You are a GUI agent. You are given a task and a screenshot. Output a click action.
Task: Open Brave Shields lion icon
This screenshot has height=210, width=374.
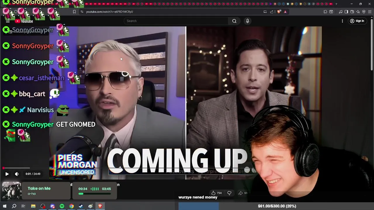point(279,12)
